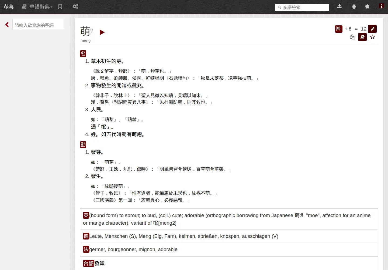Click the example 如：「故態復萌」
Viewport: 388px width, 270px height.
coord(110,186)
